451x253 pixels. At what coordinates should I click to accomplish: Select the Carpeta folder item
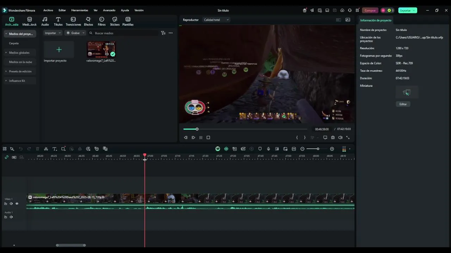click(x=14, y=44)
